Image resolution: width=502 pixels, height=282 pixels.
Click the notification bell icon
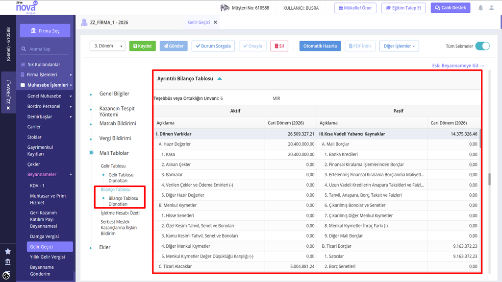point(480,8)
